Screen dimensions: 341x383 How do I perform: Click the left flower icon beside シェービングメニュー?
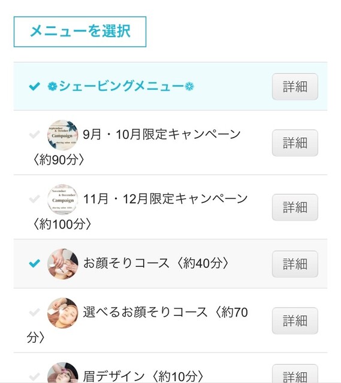click(x=52, y=86)
